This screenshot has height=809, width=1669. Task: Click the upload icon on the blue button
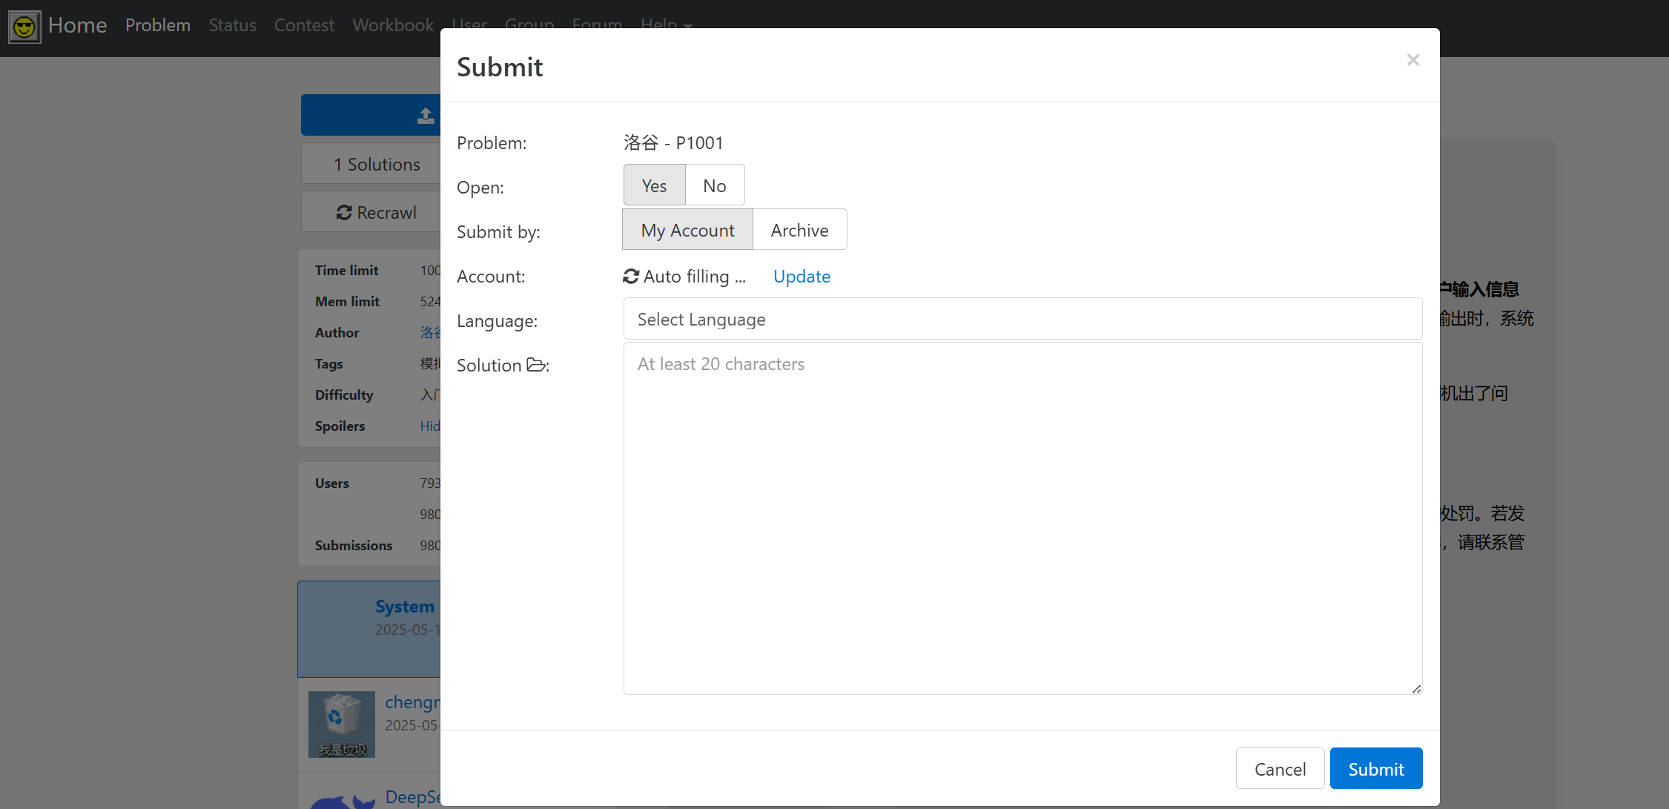pyautogui.click(x=426, y=116)
